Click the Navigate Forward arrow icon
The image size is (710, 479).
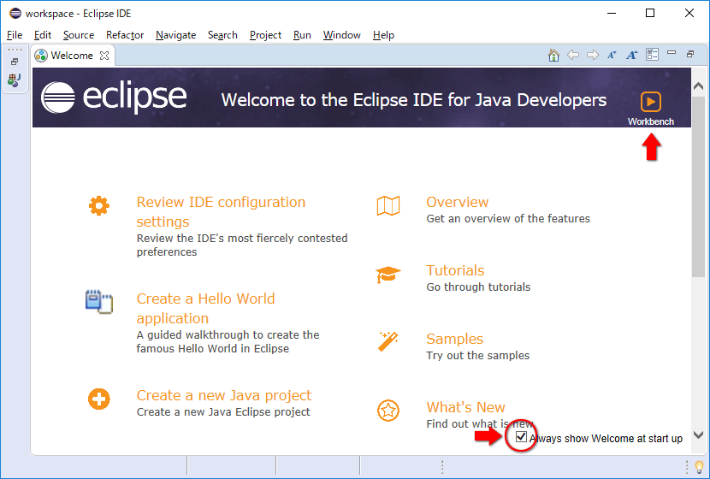coord(593,56)
